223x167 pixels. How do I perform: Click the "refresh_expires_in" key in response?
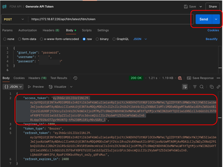coord(41,159)
